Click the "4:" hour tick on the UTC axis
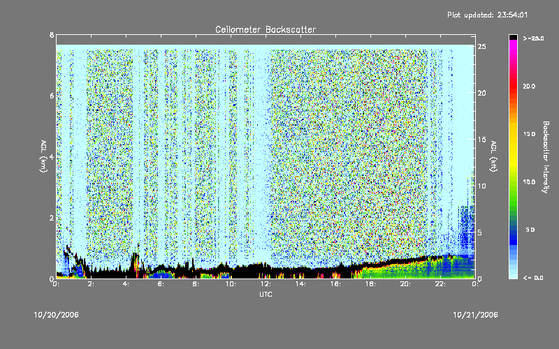The width and height of the screenshot is (559, 349). click(126, 284)
